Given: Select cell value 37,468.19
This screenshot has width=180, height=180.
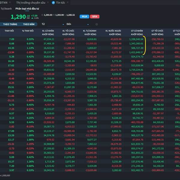Looking at the screenshot, I should click(x=49, y=43).
